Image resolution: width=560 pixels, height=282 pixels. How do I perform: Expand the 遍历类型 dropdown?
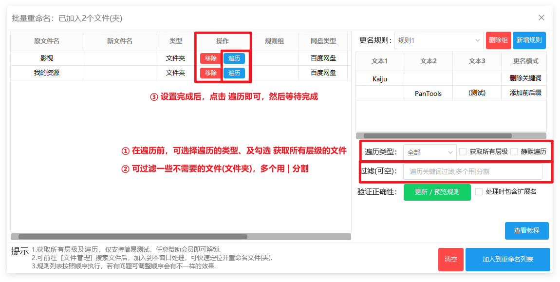click(x=429, y=152)
